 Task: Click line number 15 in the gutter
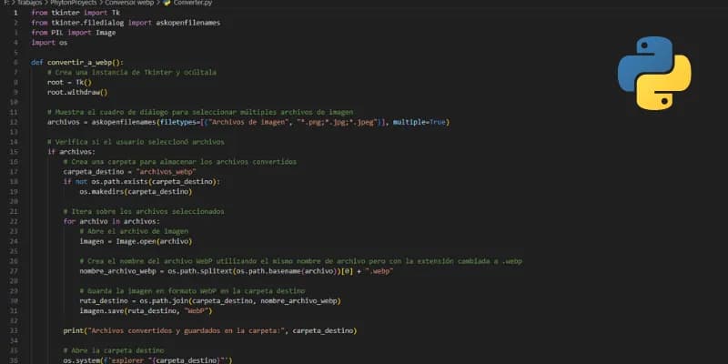click(x=14, y=152)
